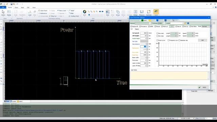Toggle the Multi-cut checkbox
Screen dimensions: 217x122
point(162,26)
